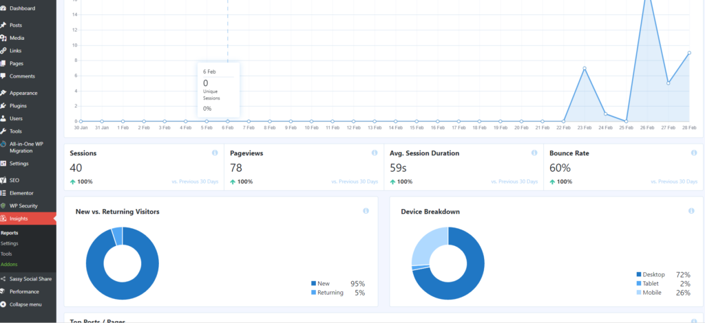Open Posts in the admin menu
Viewport: 705px width, 323px height.
(16, 25)
